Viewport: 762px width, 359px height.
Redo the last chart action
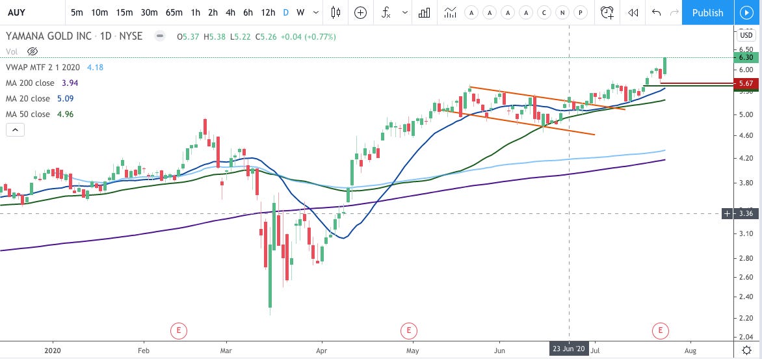coord(674,12)
